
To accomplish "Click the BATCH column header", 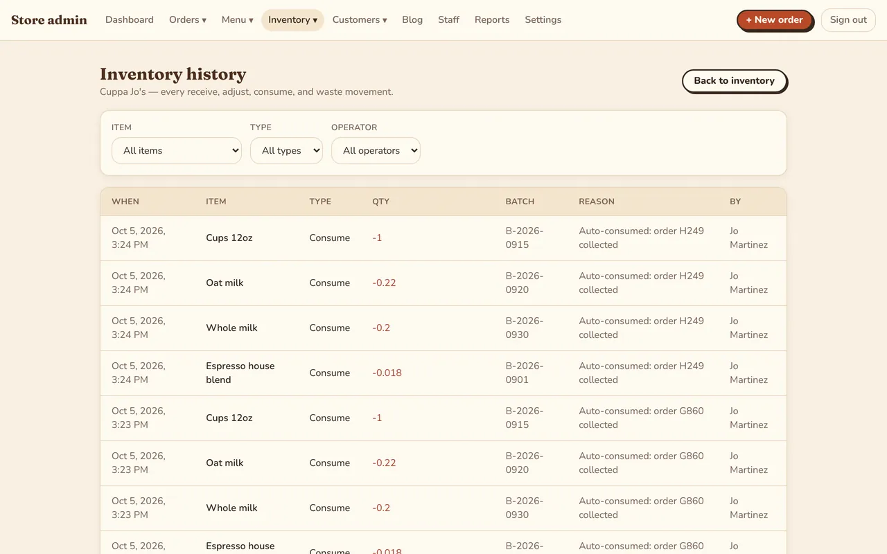I will (x=520, y=202).
